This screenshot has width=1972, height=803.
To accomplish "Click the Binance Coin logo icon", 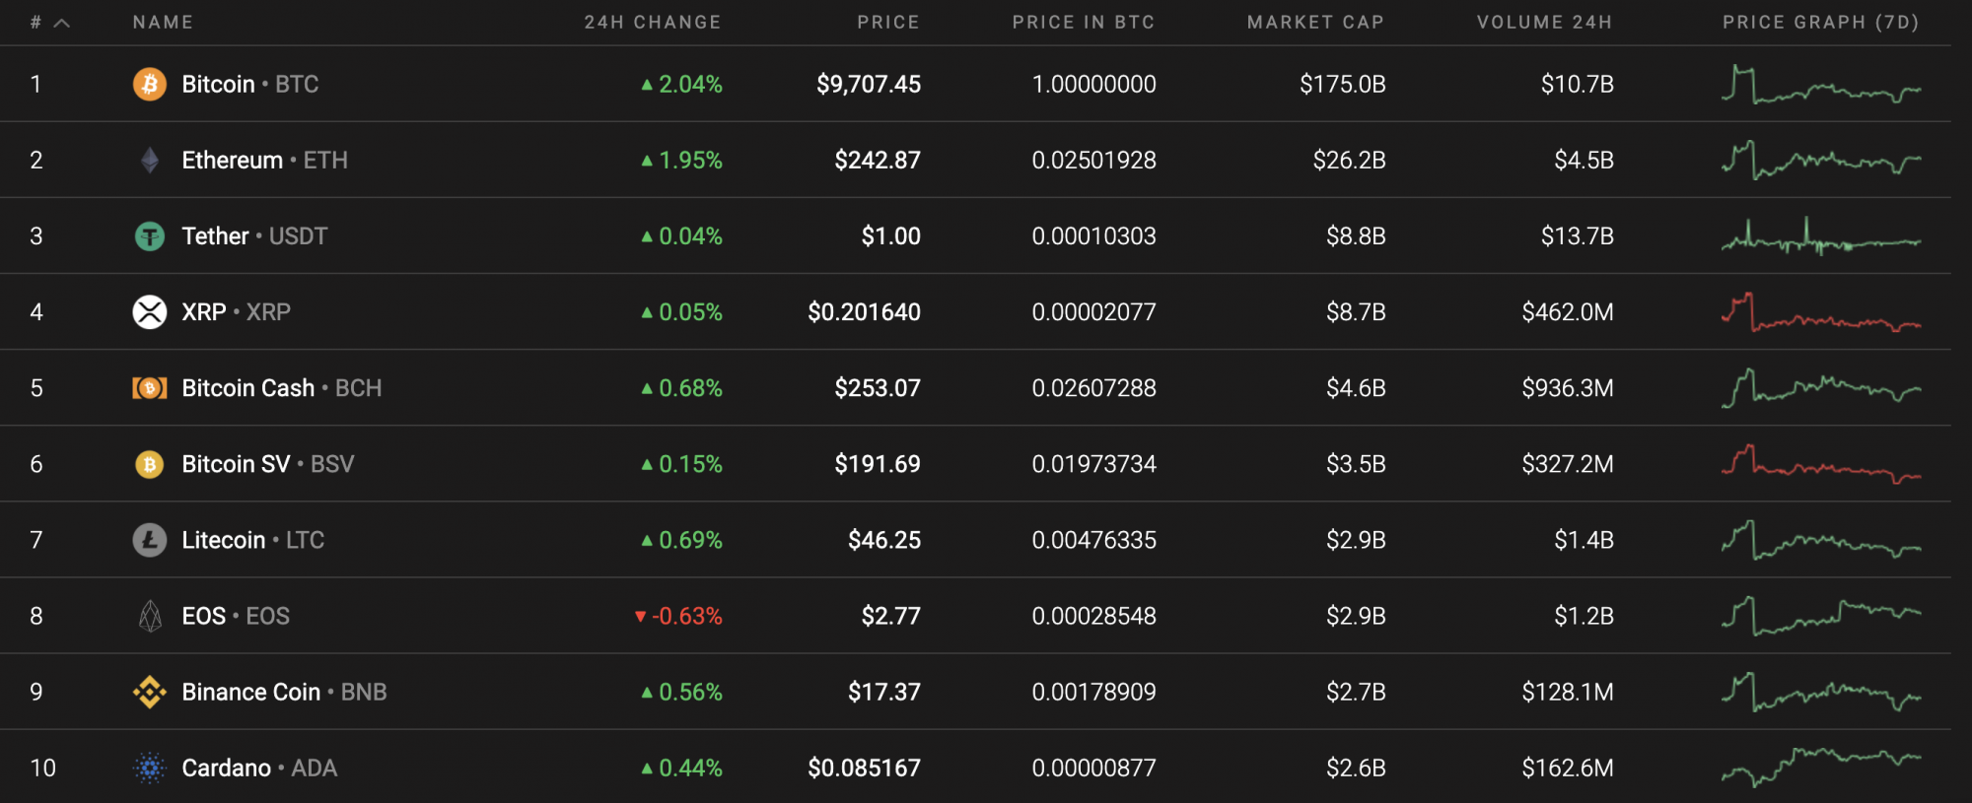I will click(150, 692).
